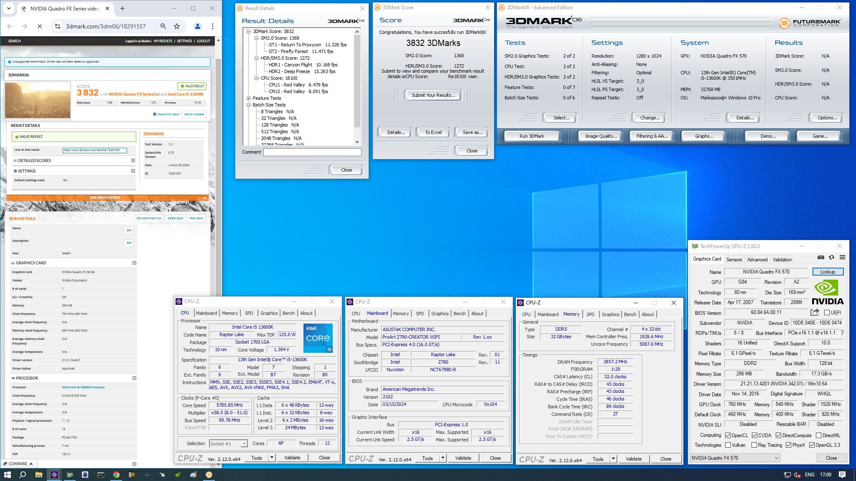Click the result link URL field
The image size is (856, 481).
point(95,150)
